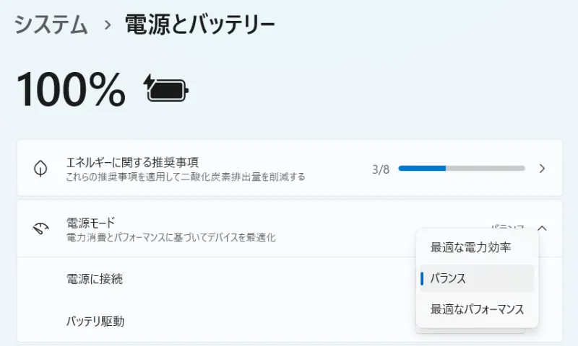Screen dimensions: 578x346
Task: Click the バッテリ駆動 row
Action: pyautogui.click(x=95, y=321)
